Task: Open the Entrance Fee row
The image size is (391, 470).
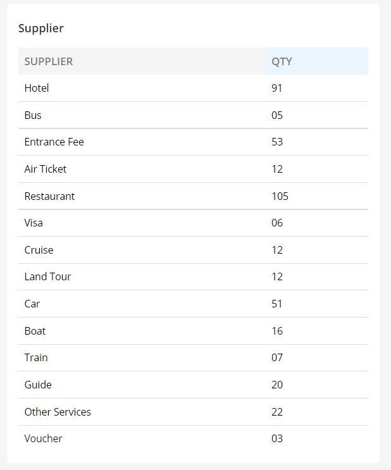Action: (x=193, y=142)
